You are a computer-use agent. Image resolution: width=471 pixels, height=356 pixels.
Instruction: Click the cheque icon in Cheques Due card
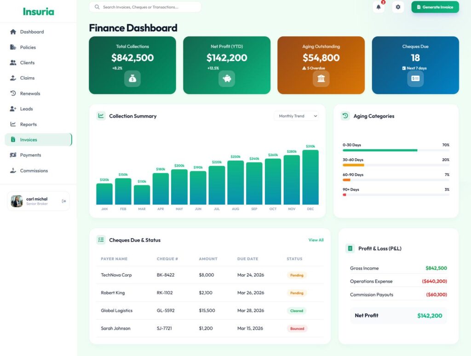pos(415,79)
